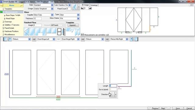Open the Door-Hinge-Left dropdown

54,39
